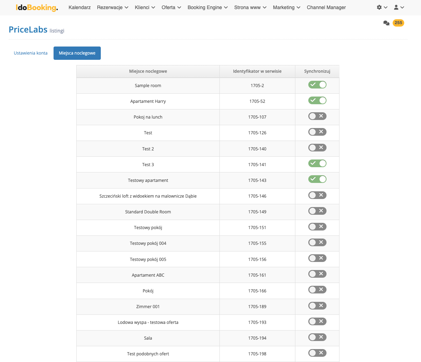Expand the Marketing menu
Image resolution: width=421 pixels, height=362 pixels.
(x=287, y=7)
